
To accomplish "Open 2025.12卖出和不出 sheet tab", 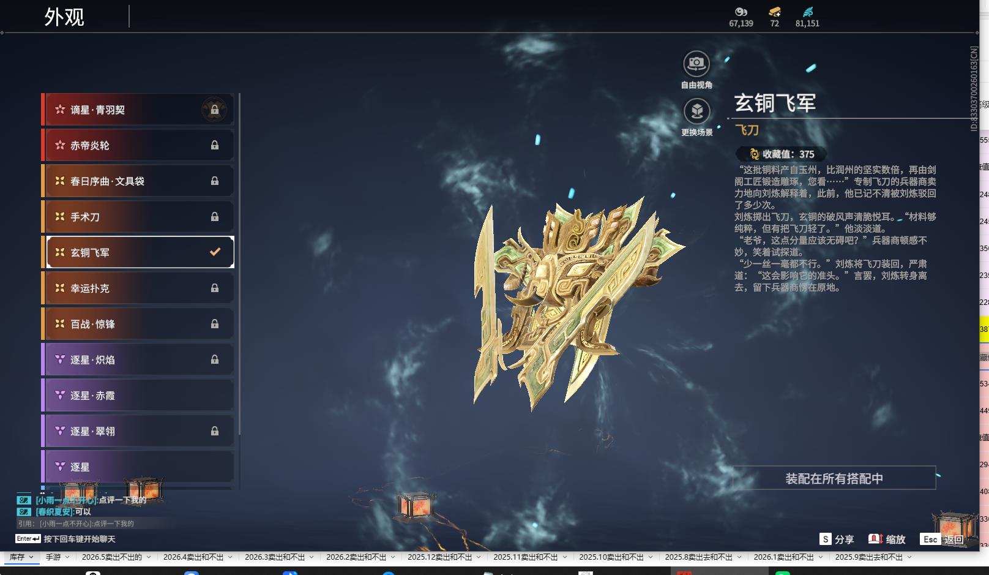I will pyautogui.click(x=439, y=557).
